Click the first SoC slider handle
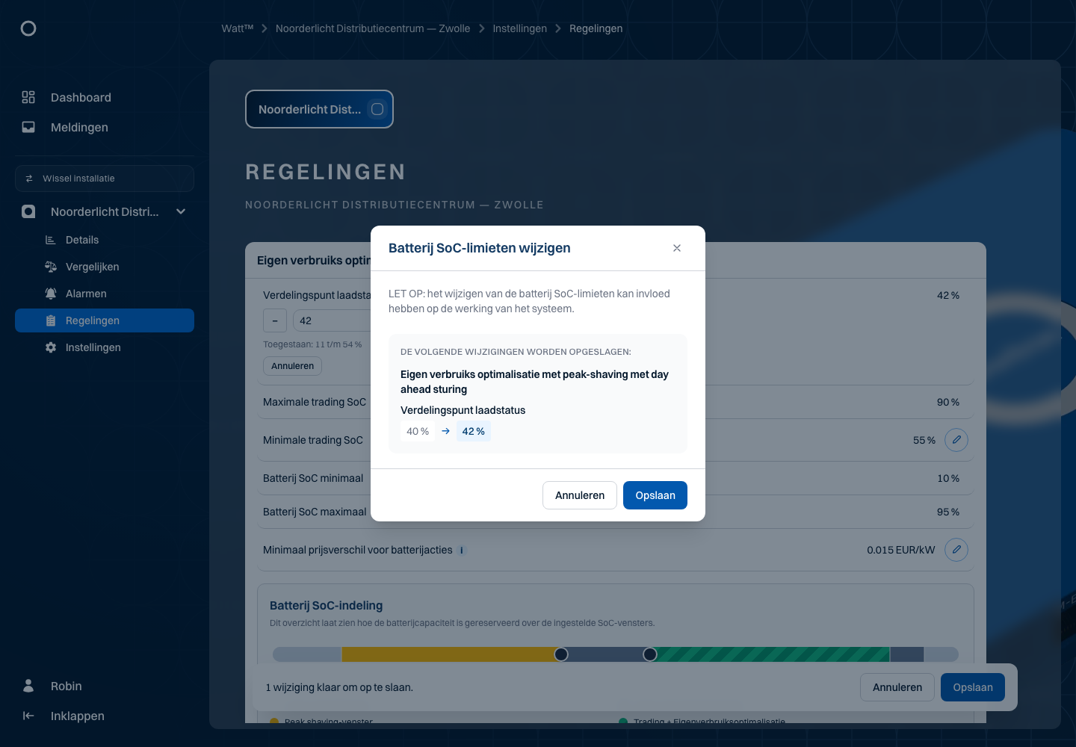This screenshot has height=747, width=1076. point(561,654)
